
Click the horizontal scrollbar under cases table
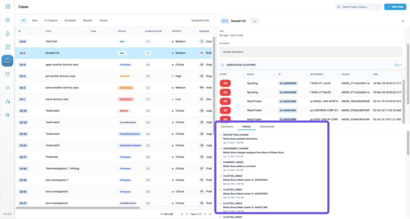click(x=78, y=208)
